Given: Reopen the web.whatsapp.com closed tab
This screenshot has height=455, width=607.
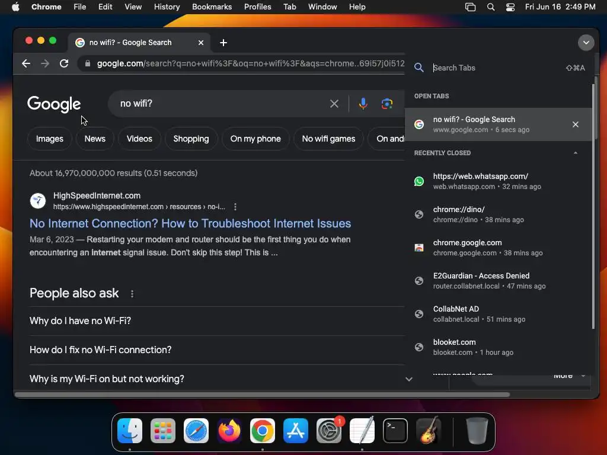Looking at the screenshot, I should tap(499, 181).
